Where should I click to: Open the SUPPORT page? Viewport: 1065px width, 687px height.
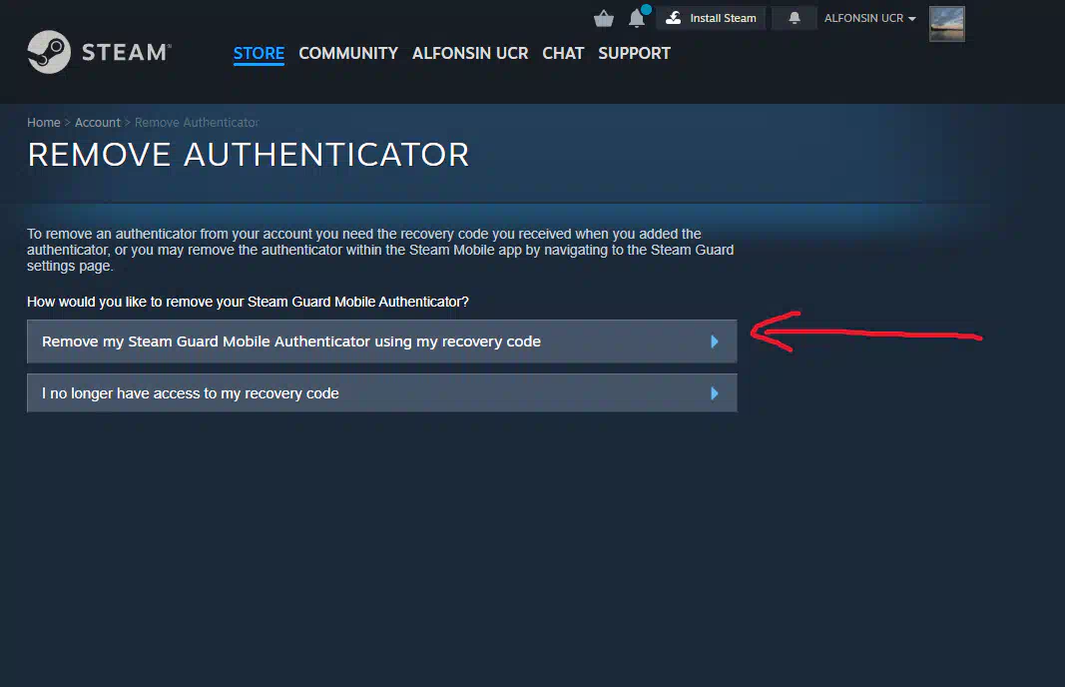(x=634, y=53)
